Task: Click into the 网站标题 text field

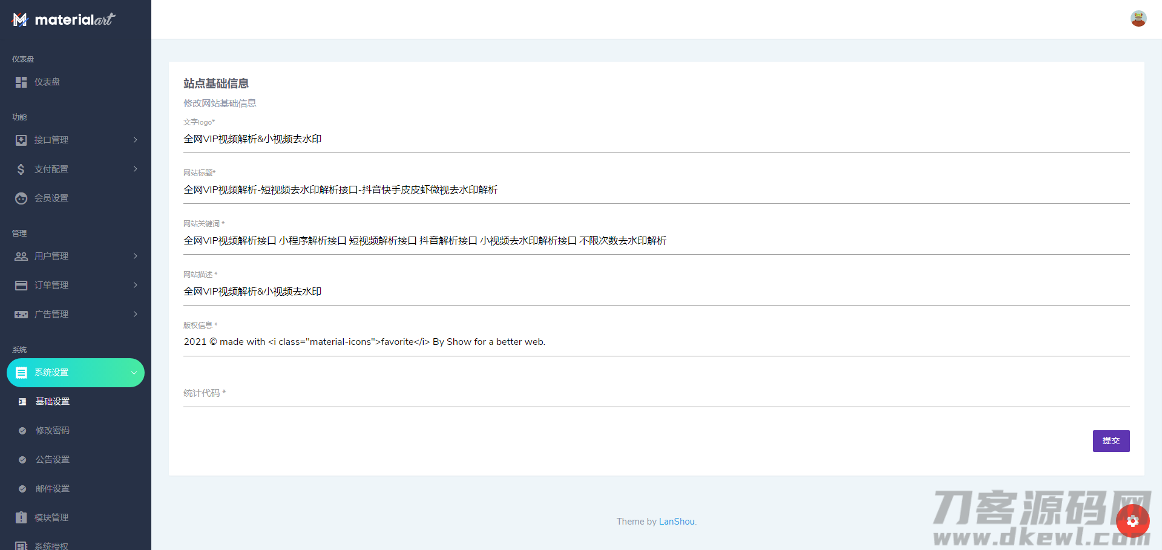Action: [656, 190]
